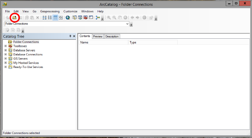Open the Help menu
The width and height of the screenshot is (252, 138).
[x=100, y=12]
